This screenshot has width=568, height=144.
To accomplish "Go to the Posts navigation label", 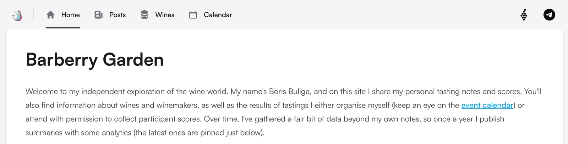I will (118, 15).
